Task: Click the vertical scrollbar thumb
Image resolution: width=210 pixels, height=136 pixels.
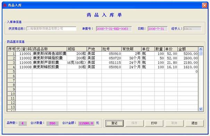Action: 201,53
